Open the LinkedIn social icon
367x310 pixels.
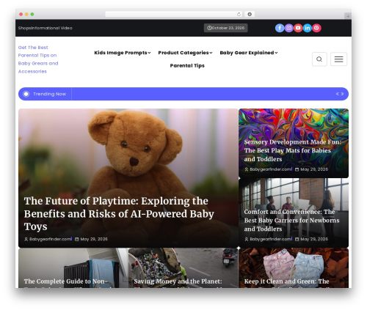[308, 28]
